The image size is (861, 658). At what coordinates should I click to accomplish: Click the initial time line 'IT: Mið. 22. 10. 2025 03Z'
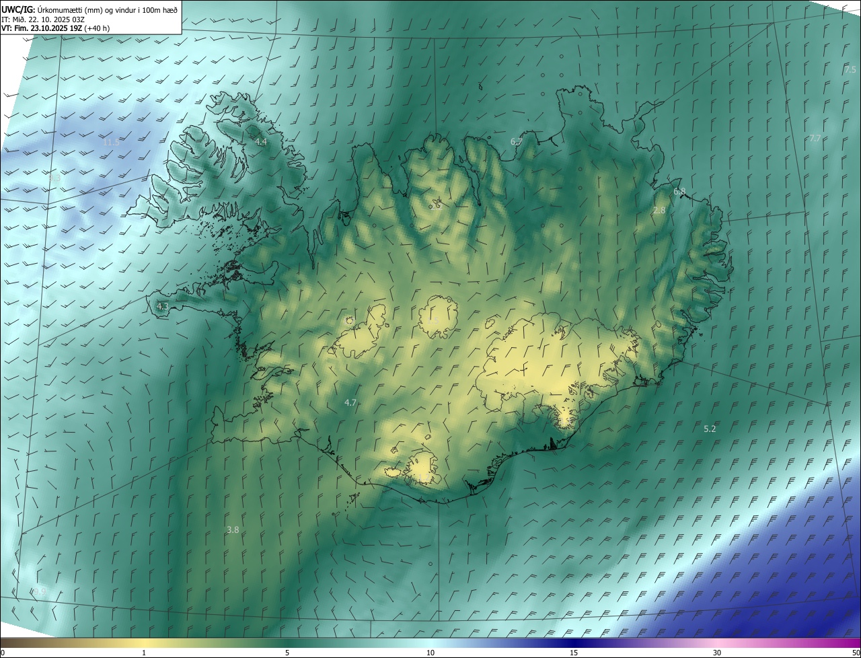[44, 20]
